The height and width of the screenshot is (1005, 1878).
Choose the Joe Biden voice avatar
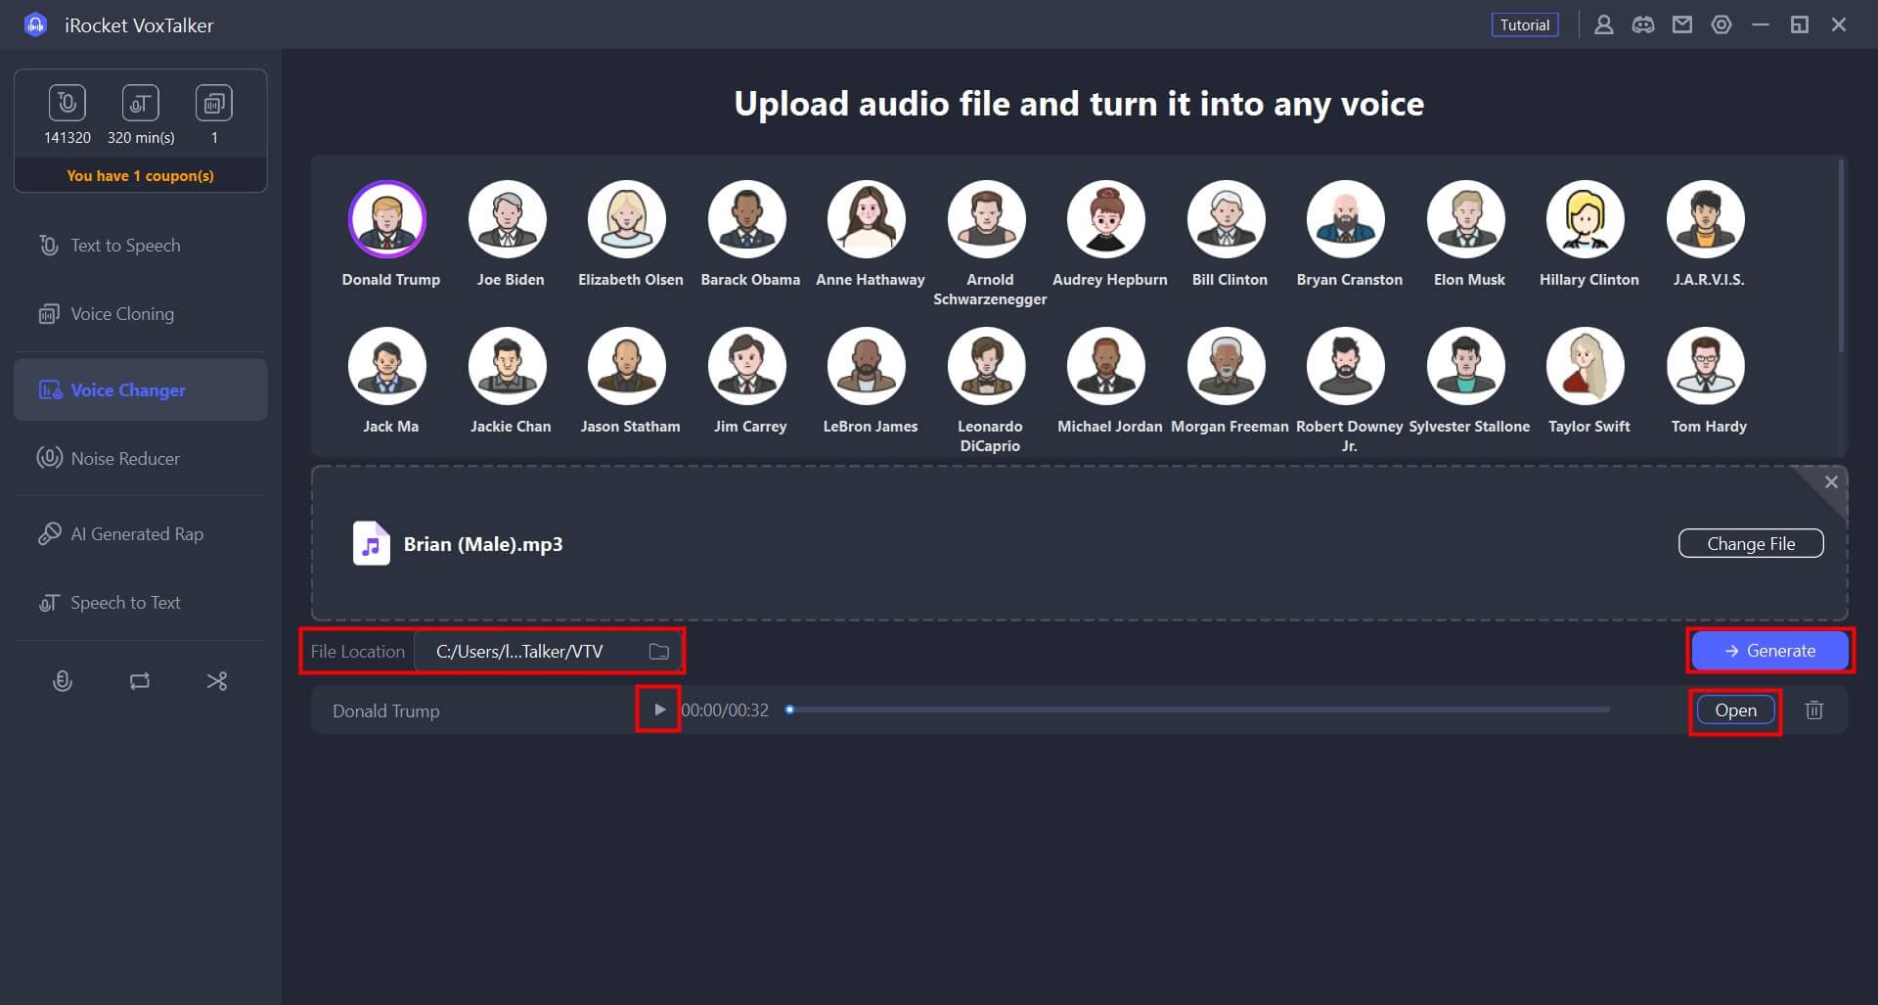[x=507, y=219]
